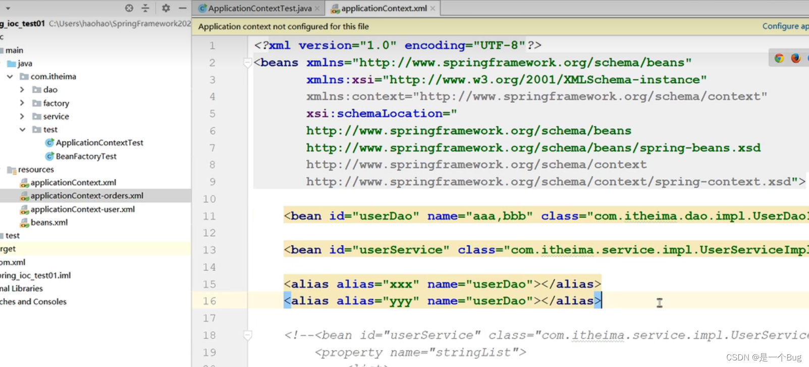Image resolution: width=809 pixels, height=367 pixels.
Task: Click xmlns:context attribute on line 4
Action: click(537, 96)
